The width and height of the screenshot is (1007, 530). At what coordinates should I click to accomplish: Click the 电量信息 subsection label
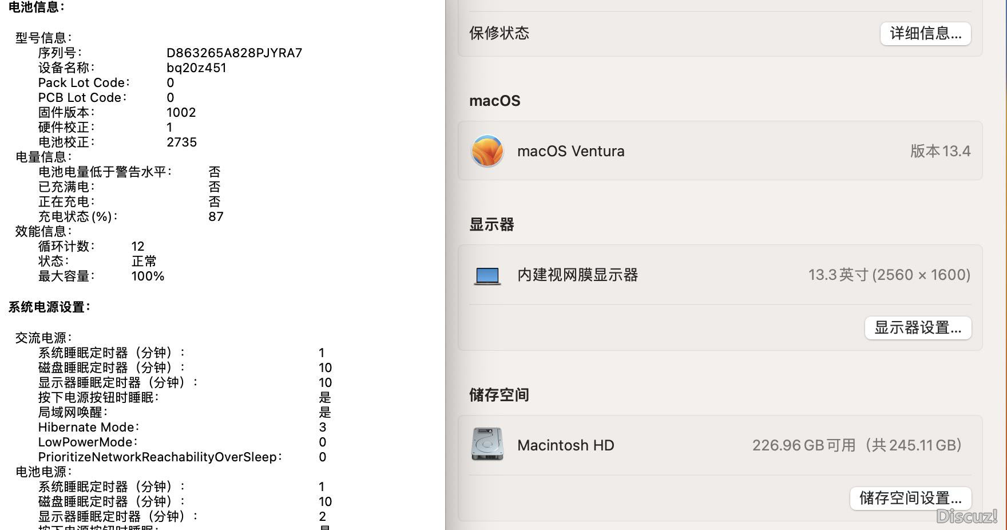pyautogui.click(x=43, y=157)
